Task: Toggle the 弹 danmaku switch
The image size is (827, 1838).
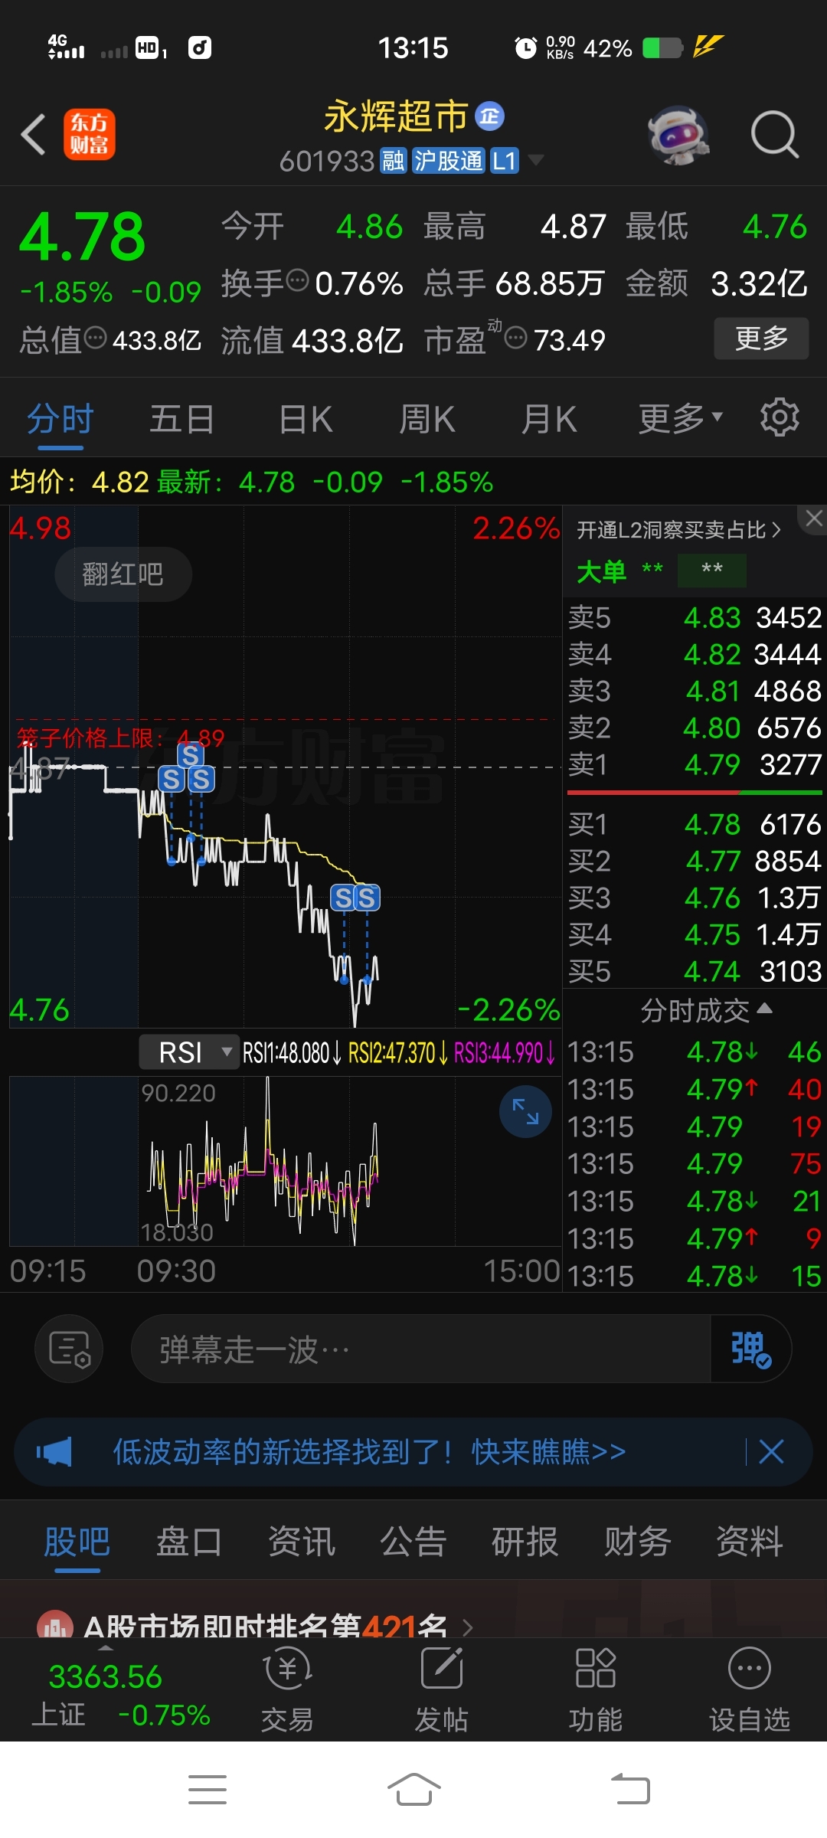Action: pos(750,1349)
